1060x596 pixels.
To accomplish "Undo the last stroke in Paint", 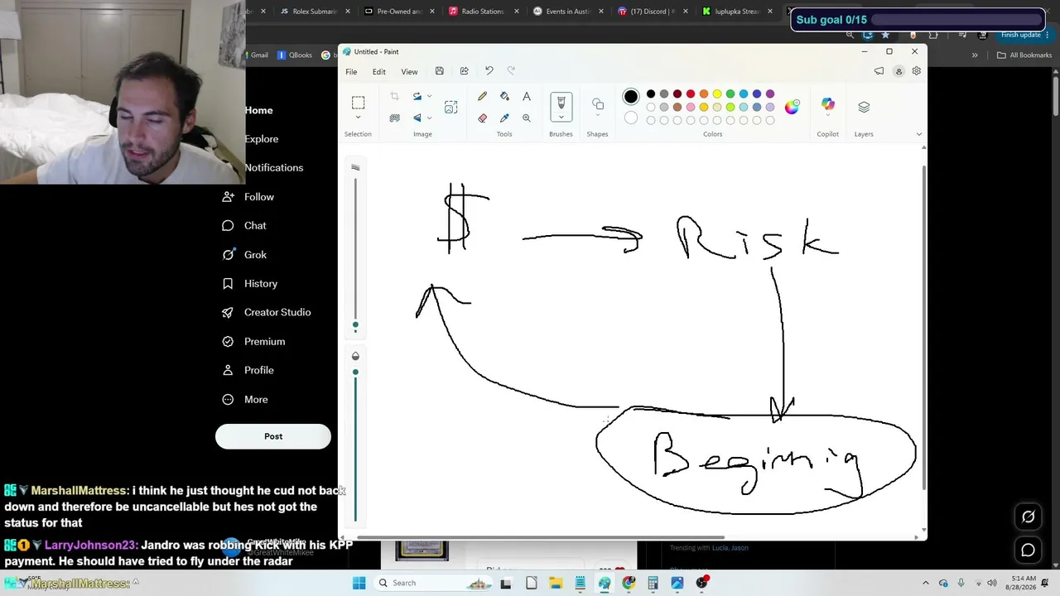I will tap(489, 71).
